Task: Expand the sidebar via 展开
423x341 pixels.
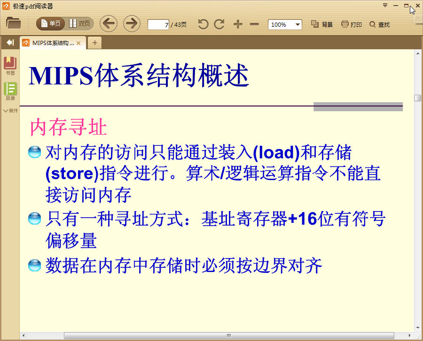Action: [x=10, y=111]
